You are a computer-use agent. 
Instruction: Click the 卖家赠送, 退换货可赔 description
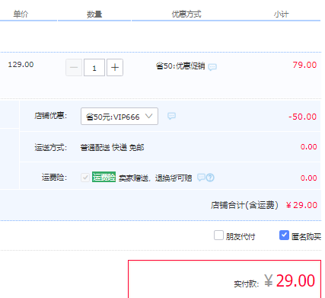[155, 178]
